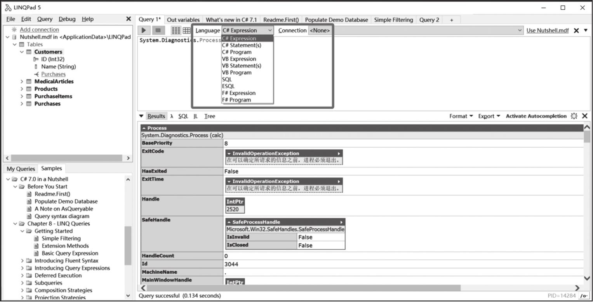Show the SQL results tab

[x=183, y=116]
